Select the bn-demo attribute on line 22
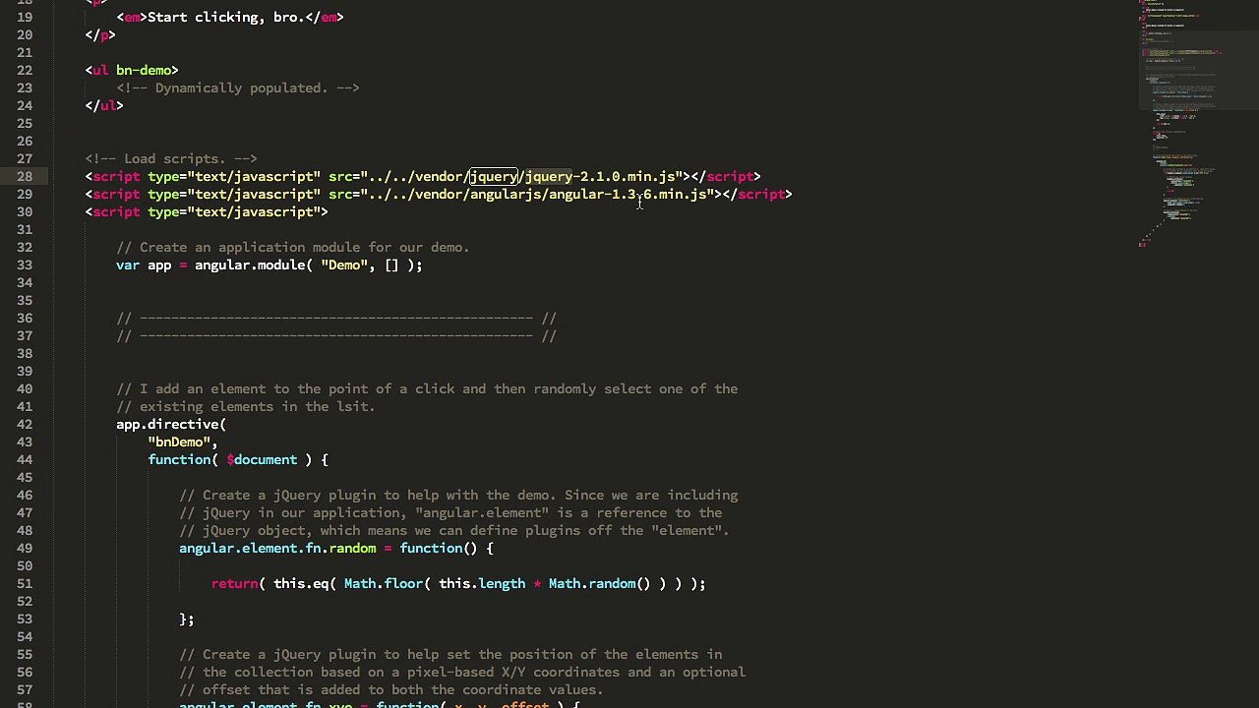Screen dimensions: 1259x708 144,71
